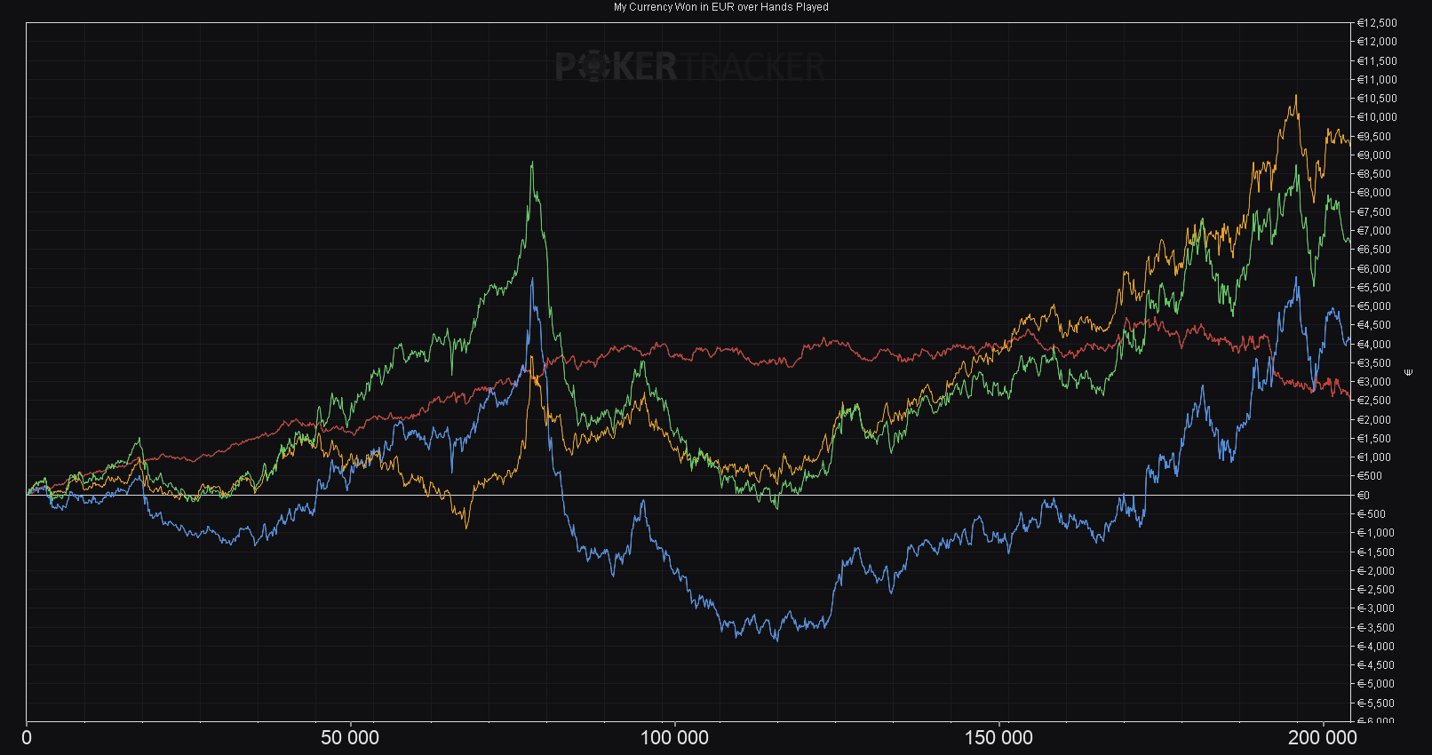Click the TRACKER text in the watermark
1432x755 pixels.
(x=754, y=68)
